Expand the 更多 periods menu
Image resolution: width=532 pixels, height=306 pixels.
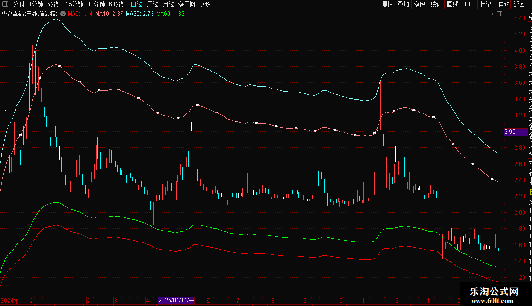click(x=207, y=4)
